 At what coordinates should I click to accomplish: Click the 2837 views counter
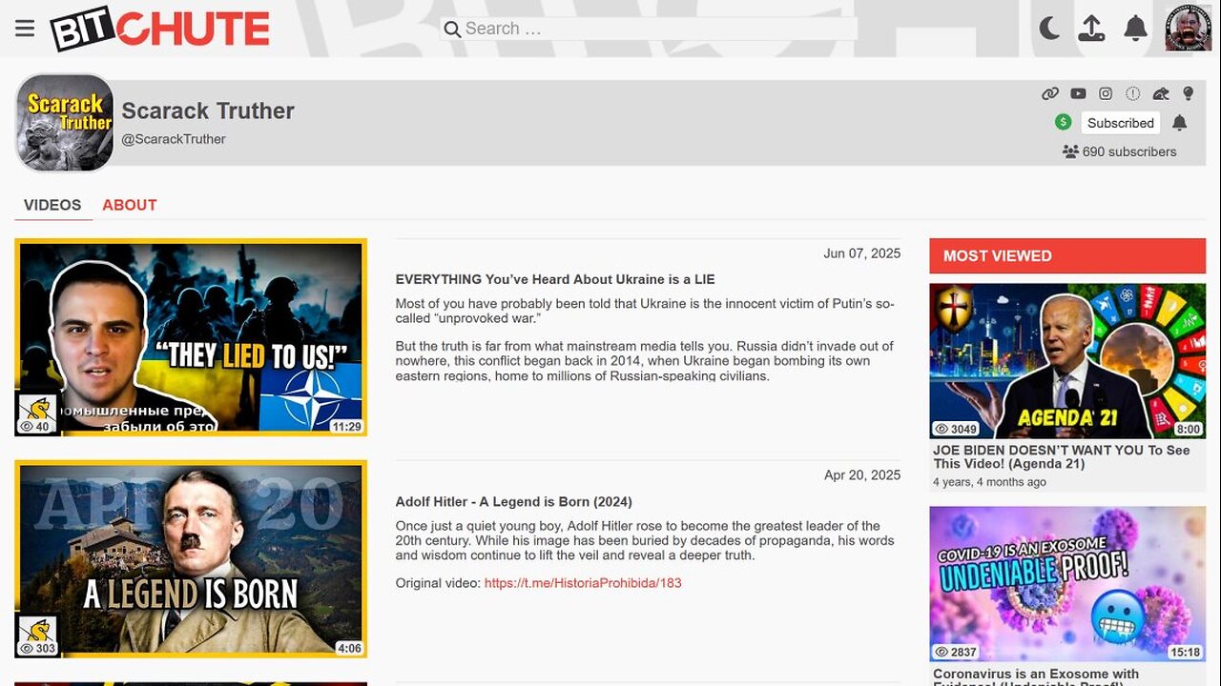(957, 653)
